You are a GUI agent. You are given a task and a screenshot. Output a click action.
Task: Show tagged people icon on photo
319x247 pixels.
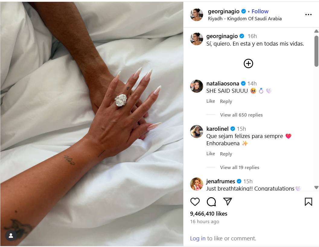[11, 236]
